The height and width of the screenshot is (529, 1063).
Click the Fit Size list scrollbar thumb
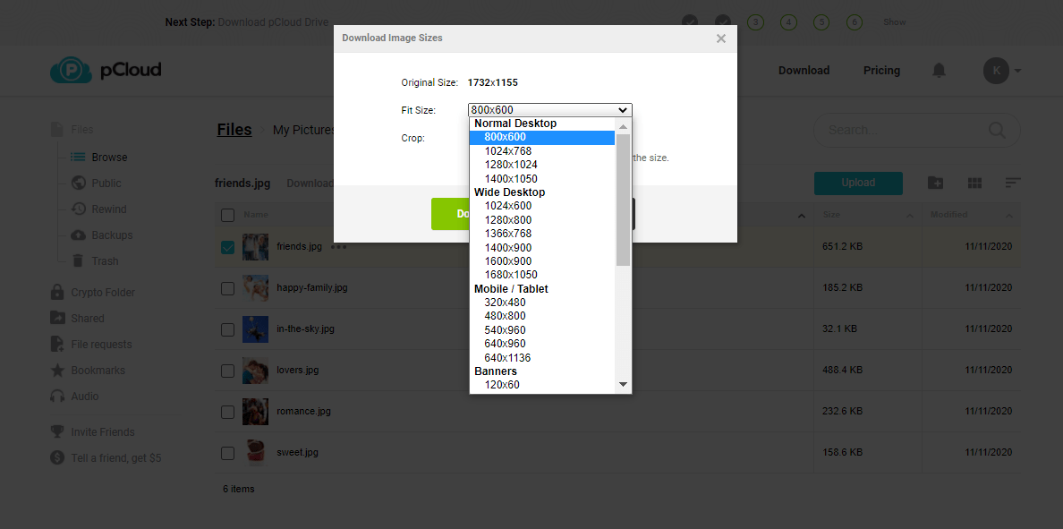coord(623,200)
